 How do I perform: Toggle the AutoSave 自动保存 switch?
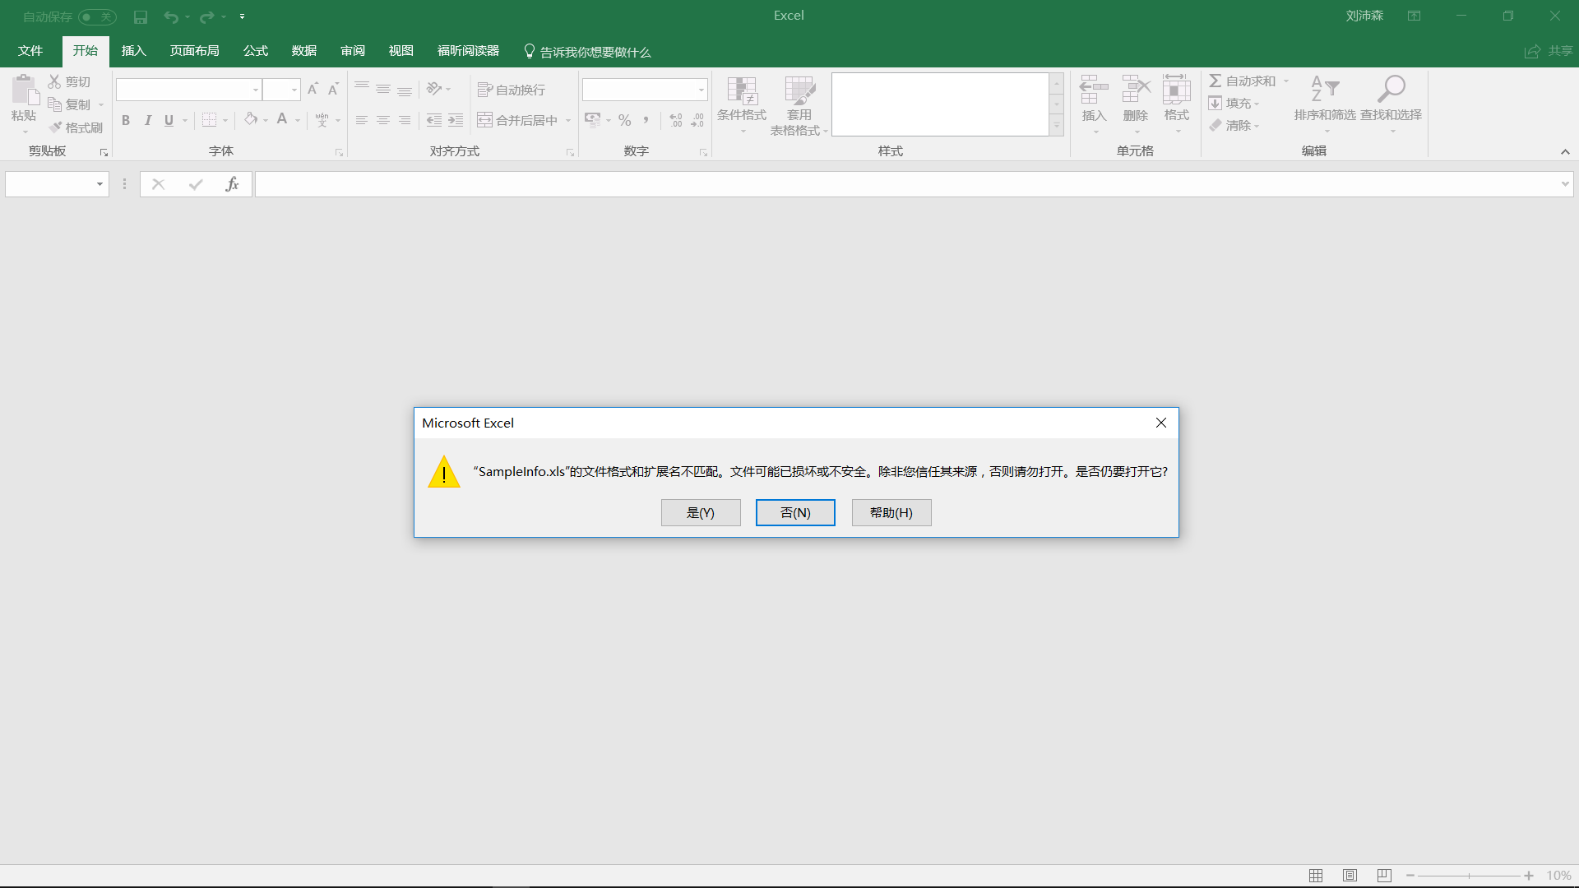tap(98, 16)
